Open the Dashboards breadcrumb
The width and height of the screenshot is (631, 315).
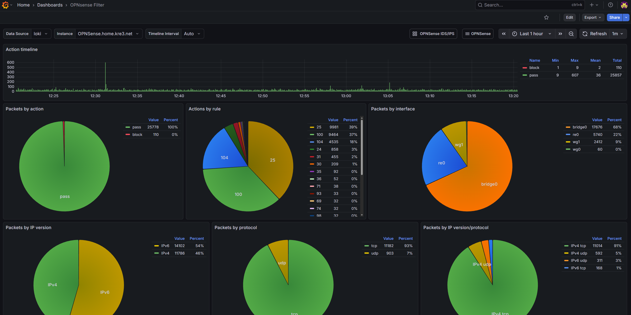pyautogui.click(x=50, y=5)
